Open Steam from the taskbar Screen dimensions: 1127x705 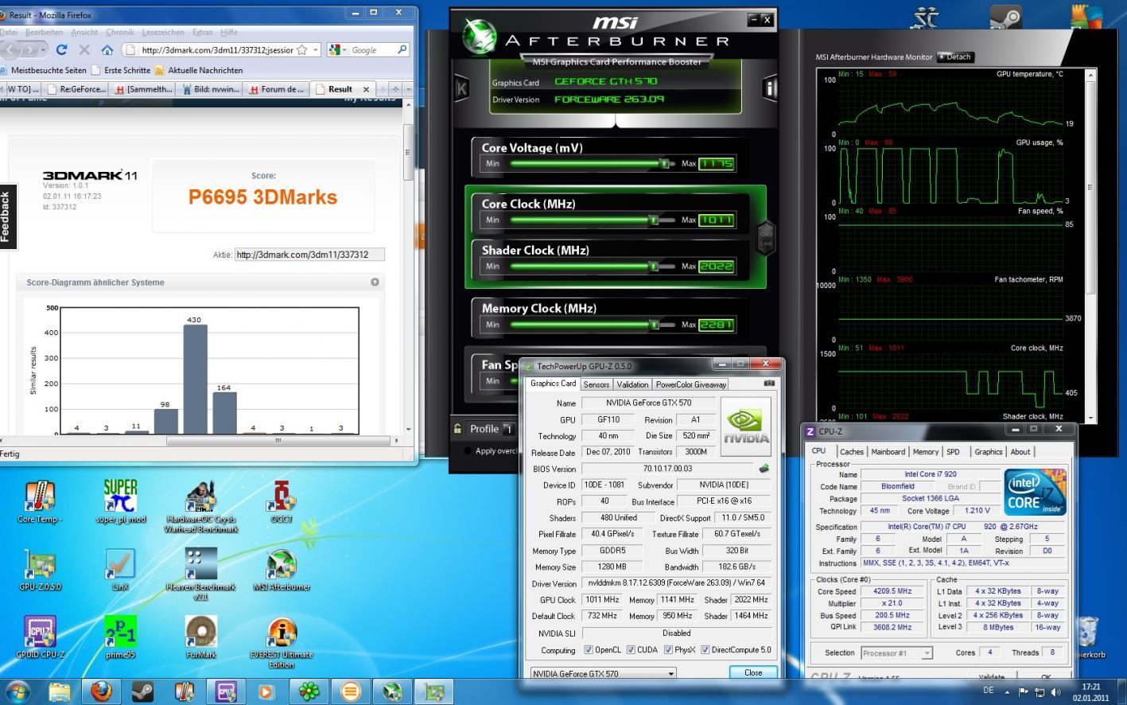[142, 691]
